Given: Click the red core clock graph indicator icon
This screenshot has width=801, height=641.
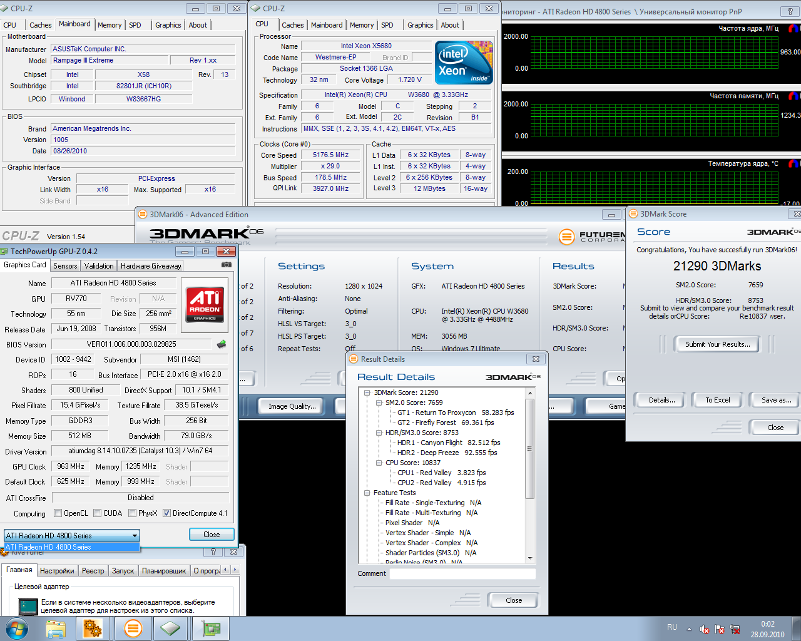Looking at the screenshot, I should tap(793, 28).
